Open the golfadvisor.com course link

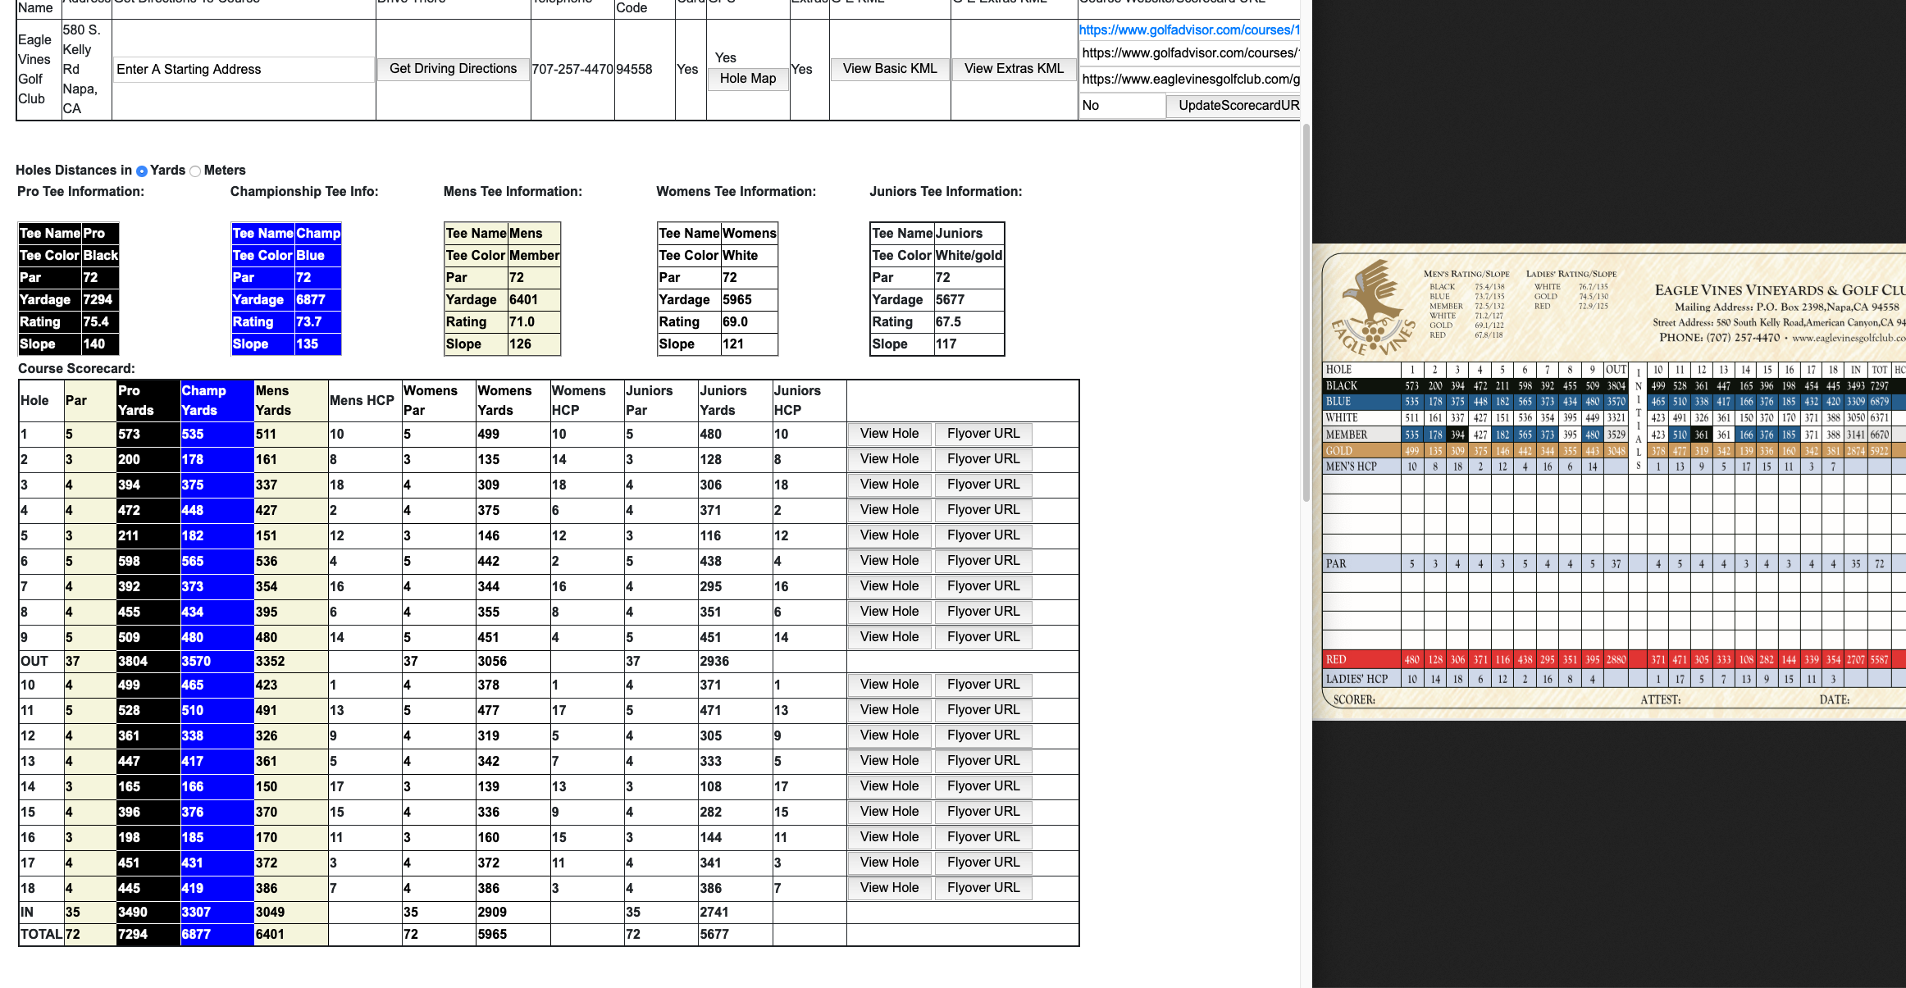click(x=1189, y=30)
